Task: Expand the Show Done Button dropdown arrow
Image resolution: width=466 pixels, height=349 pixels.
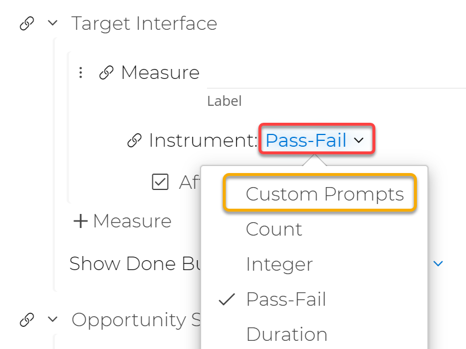Action: 438,264
